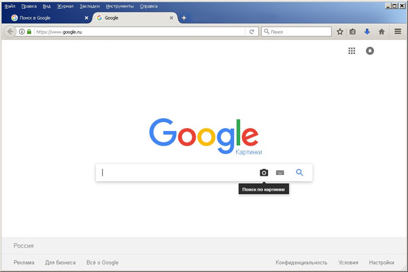The width and height of the screenshot is (408, 272).
Task: Open the 'Для бизнеса' footer link
Action: click(61, 263)
